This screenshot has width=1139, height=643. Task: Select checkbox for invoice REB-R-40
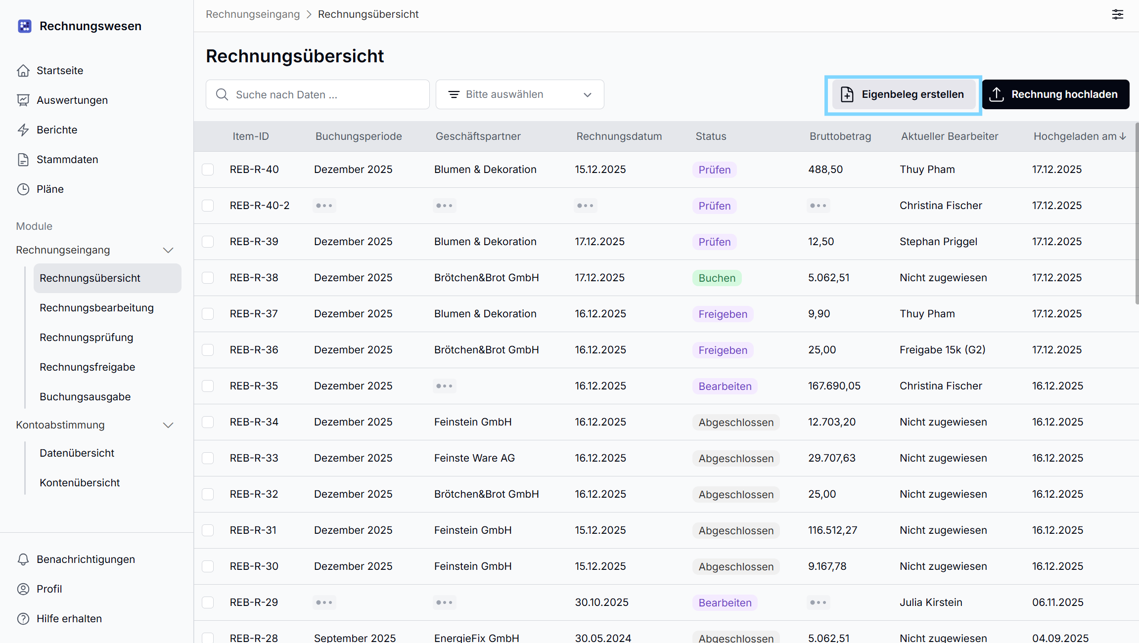[208, 170]
